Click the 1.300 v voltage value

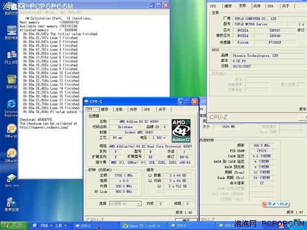(158, 137)
